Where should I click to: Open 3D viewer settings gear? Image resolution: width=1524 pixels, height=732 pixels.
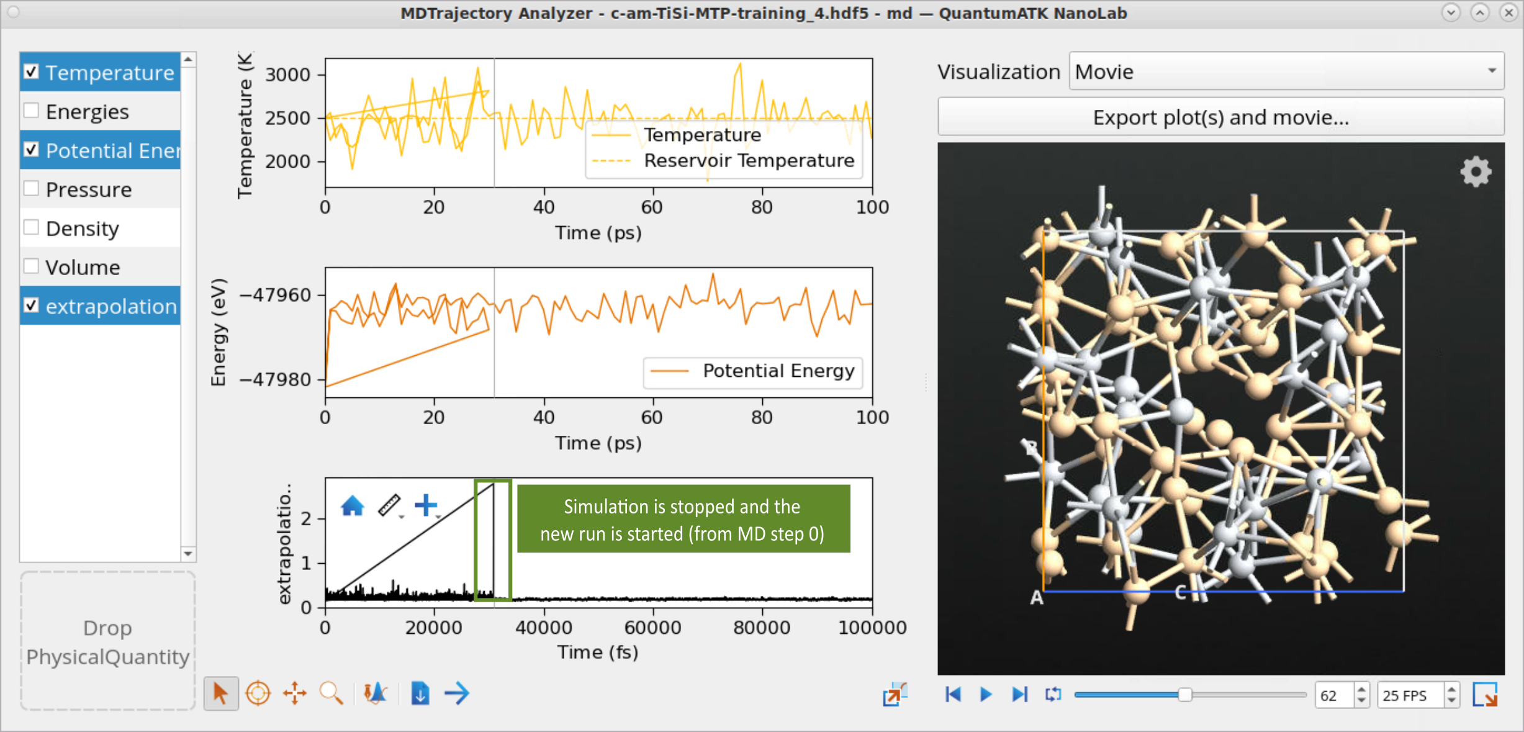[1476, 172]
